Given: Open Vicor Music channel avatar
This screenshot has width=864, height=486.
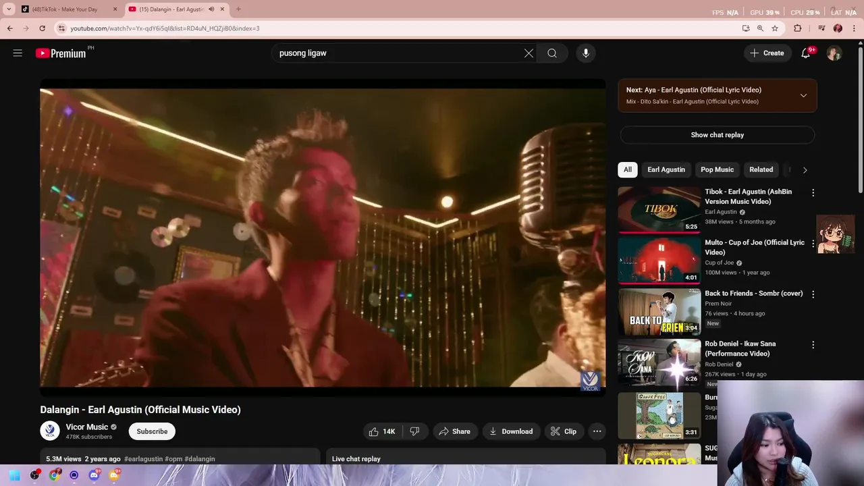Looking at the screenshot, I should (50, 431).
